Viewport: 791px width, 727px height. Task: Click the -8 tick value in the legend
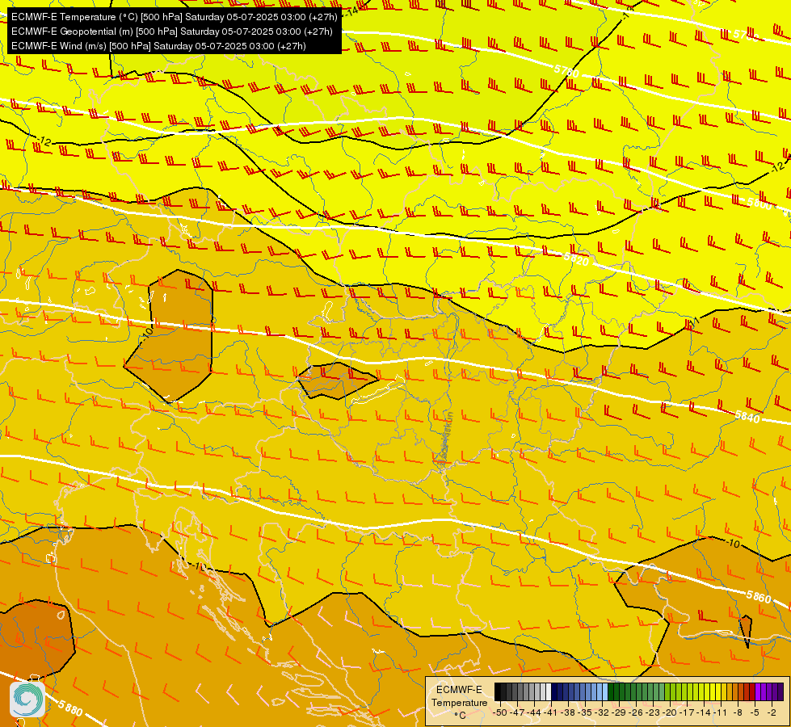pyautogui.click(x=738, y=712)
